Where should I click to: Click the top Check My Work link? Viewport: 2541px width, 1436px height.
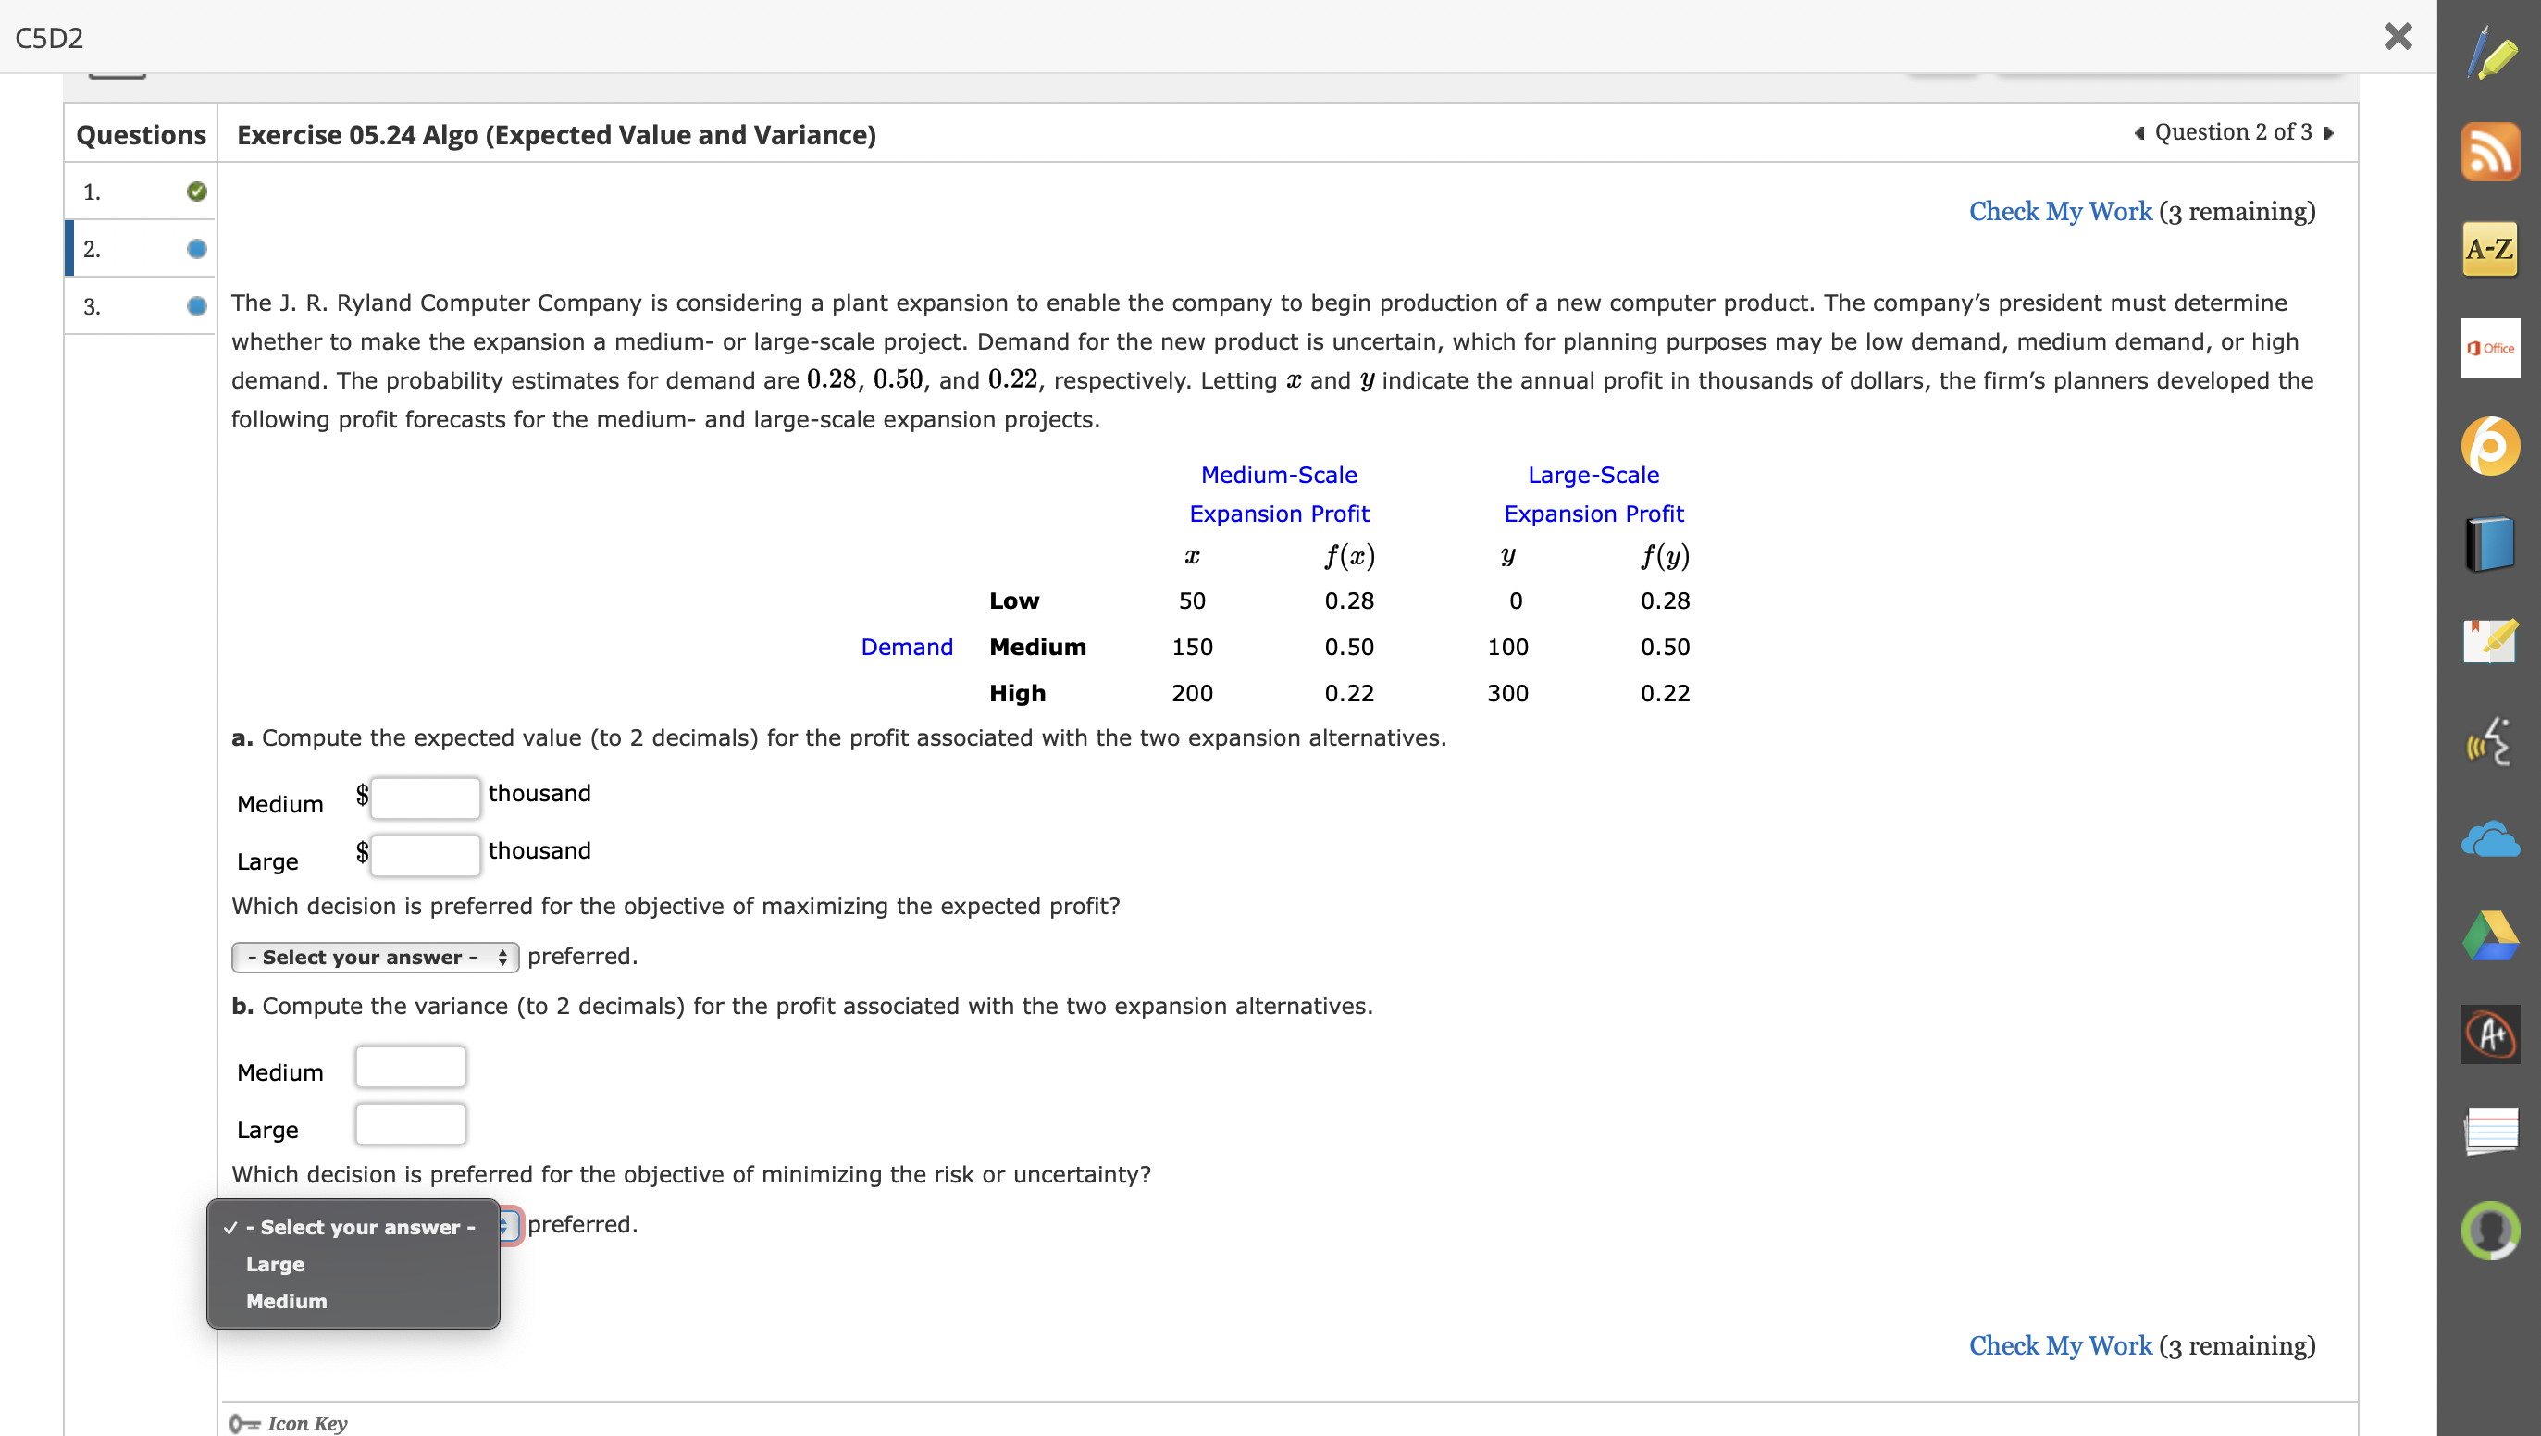point(2060,211)
